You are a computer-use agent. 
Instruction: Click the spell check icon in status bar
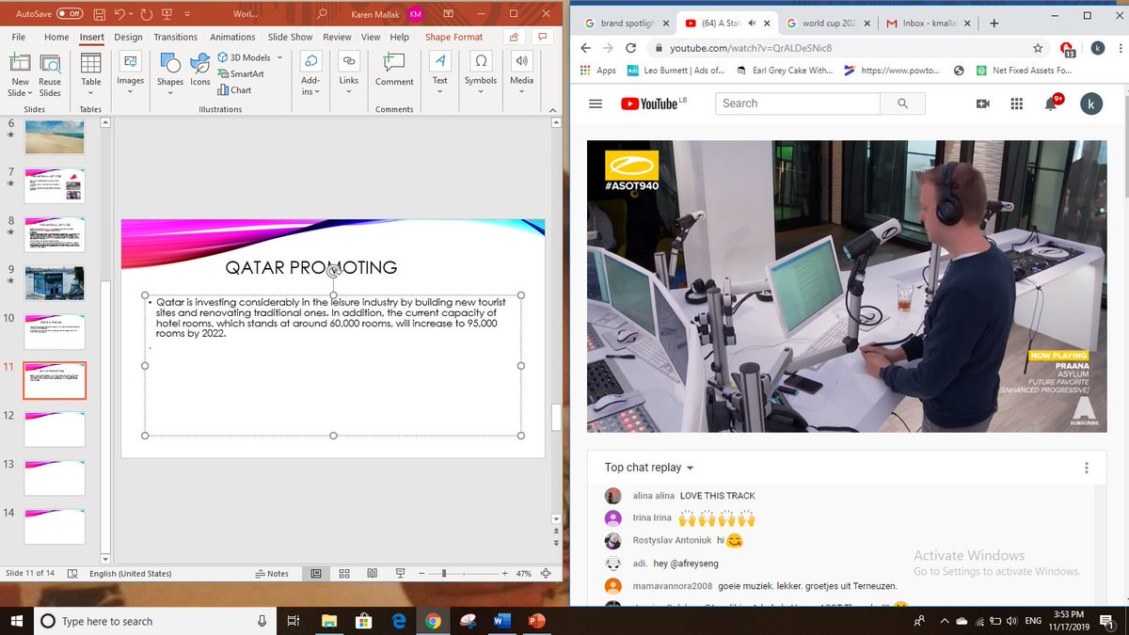click(72, 573)
